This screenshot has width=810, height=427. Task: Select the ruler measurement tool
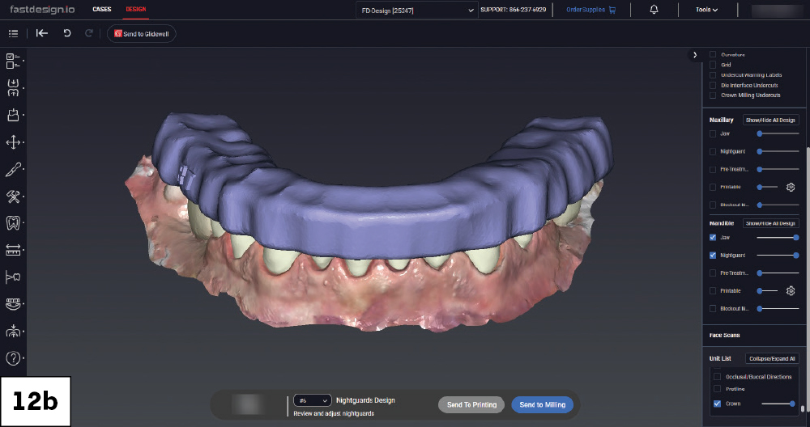(x=13, y=250)
